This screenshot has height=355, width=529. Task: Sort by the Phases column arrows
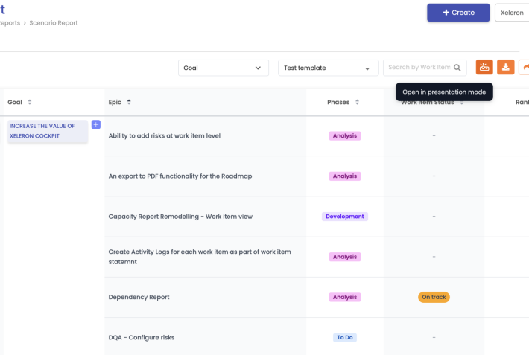(x=357, y=103)
